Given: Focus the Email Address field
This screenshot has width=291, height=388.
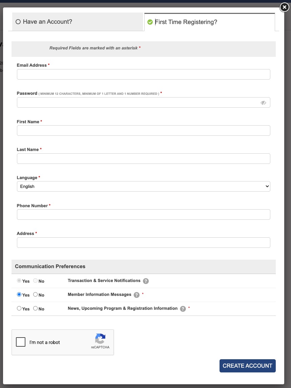Looking at the screenshot, I should point(143,74).
